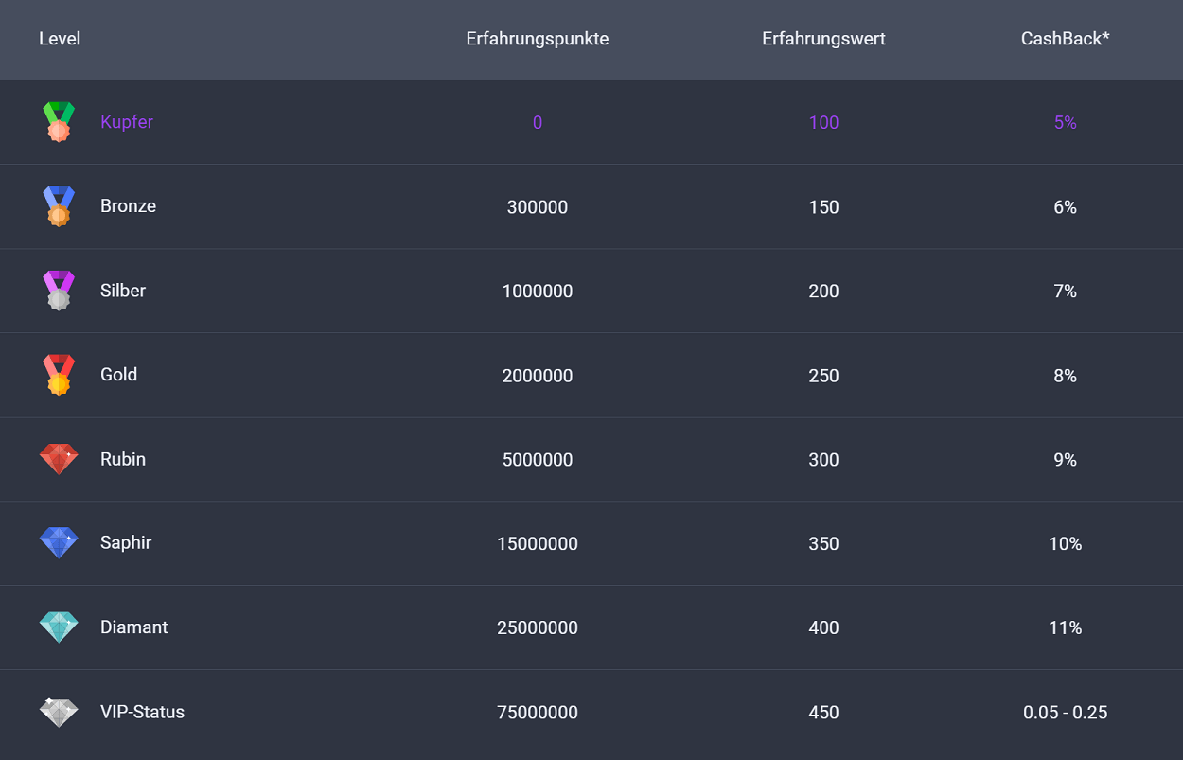Click the Kupfer level label

[x=126, y=121]
